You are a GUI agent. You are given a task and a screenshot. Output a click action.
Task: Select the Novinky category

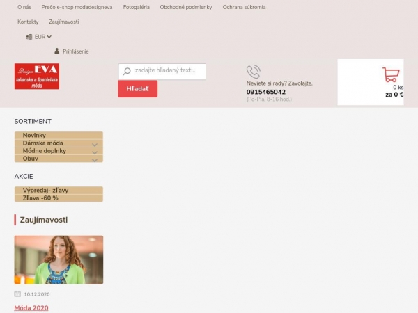(x=59, y=135)
